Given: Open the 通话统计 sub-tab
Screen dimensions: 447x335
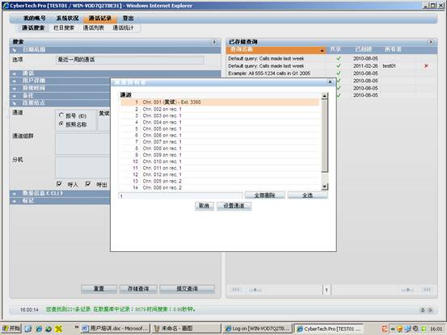Looking at the screenshot, I should 123,28.
